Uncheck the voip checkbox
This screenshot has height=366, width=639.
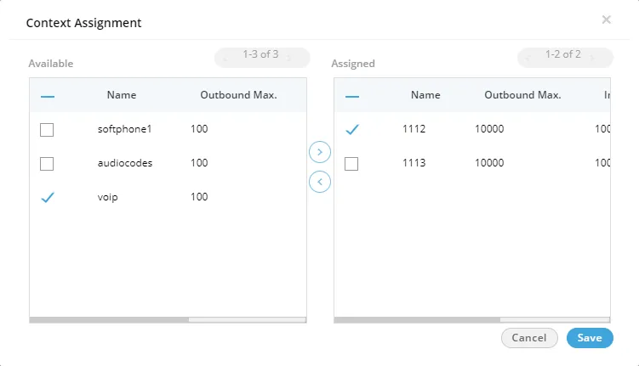[x=48, y=197]
